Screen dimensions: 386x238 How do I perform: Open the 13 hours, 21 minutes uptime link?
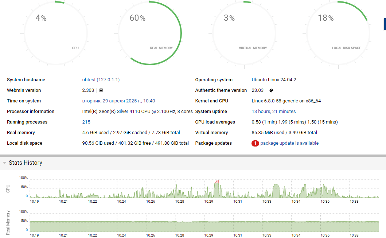coord(273,112)
